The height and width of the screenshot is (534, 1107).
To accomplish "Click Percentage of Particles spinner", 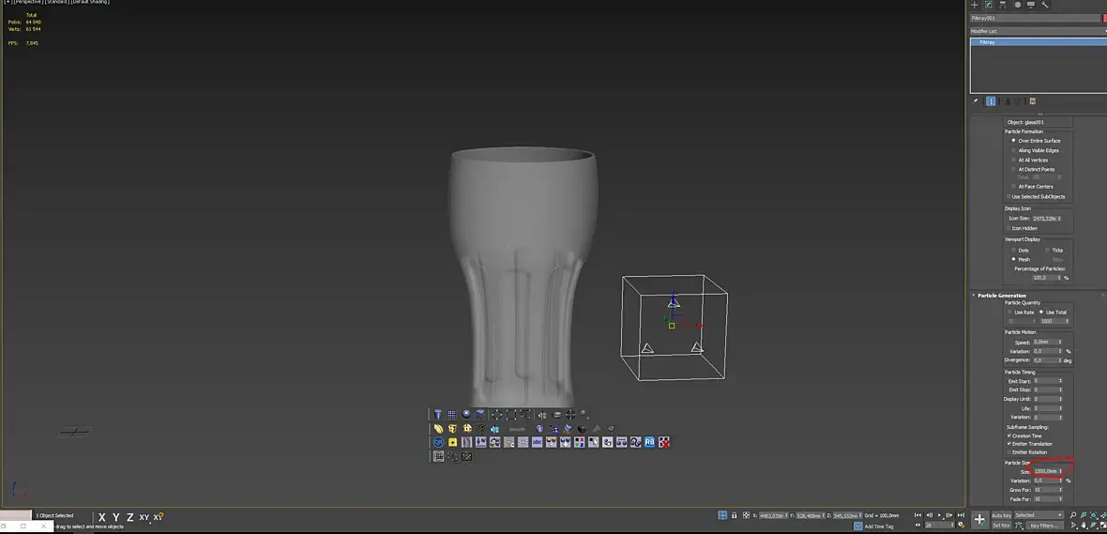I will (x=1060, y=278).
